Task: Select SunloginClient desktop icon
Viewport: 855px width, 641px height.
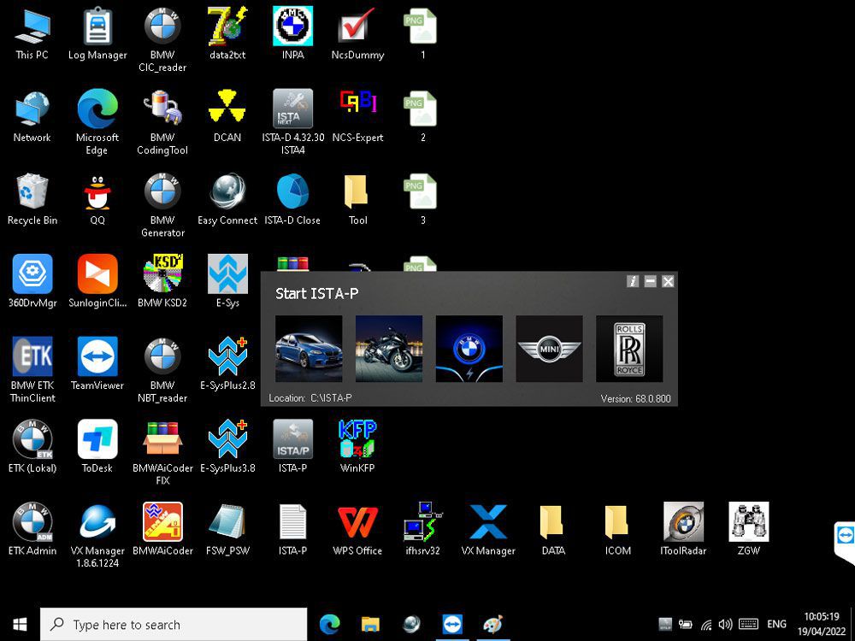Action: pos(97,282)
